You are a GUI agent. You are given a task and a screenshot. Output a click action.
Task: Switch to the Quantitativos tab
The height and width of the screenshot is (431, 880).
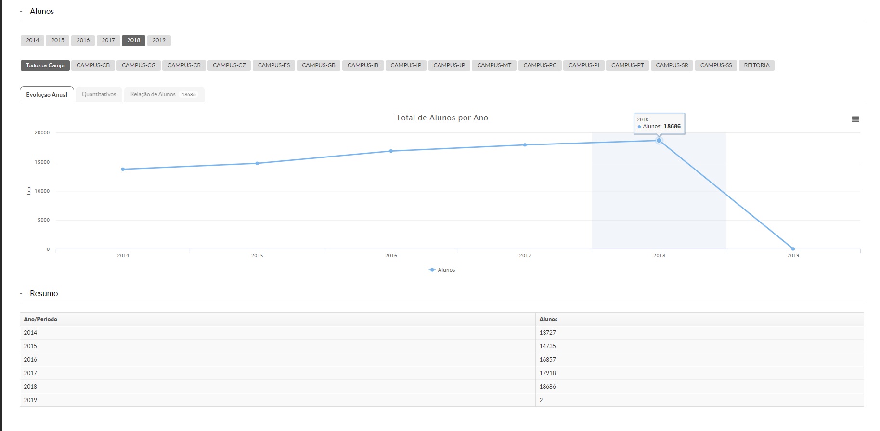coord(99,94)
